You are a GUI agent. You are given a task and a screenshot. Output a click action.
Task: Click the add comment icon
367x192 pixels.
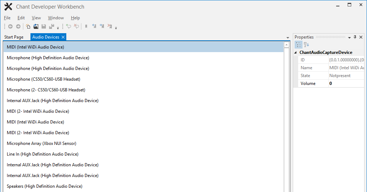[x=68, y=26]
